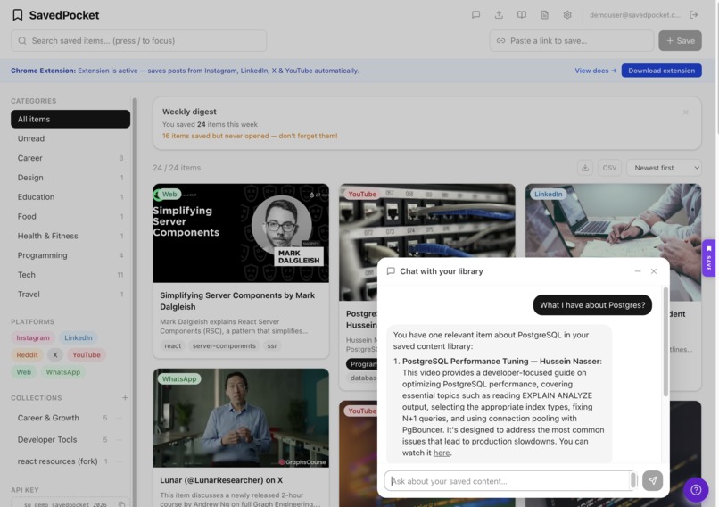Open chat icon in top header
719x507 pixels.
point(475,14)
